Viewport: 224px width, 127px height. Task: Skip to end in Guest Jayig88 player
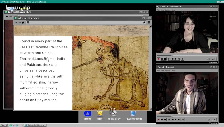tap(179, 120)
